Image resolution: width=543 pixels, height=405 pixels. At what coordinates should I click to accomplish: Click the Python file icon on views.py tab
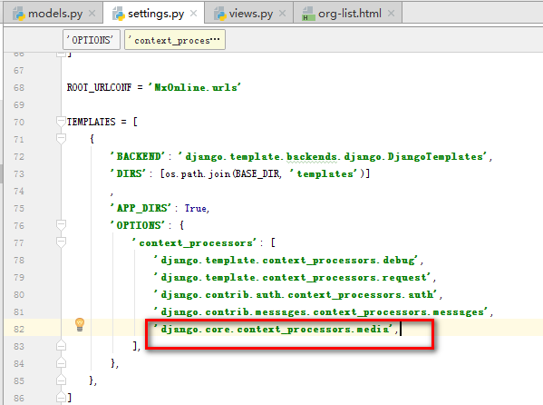219,14
